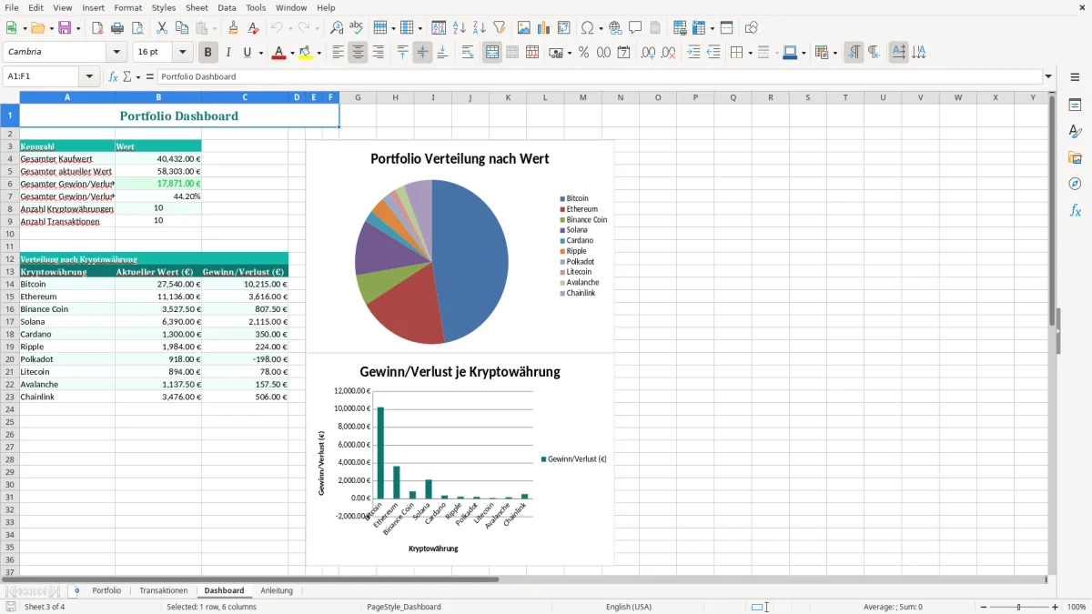The width and height of the screenshot is (1092, 614).
Task: Switch to the Transaktionen sheet tab
Action: (164, 590)
